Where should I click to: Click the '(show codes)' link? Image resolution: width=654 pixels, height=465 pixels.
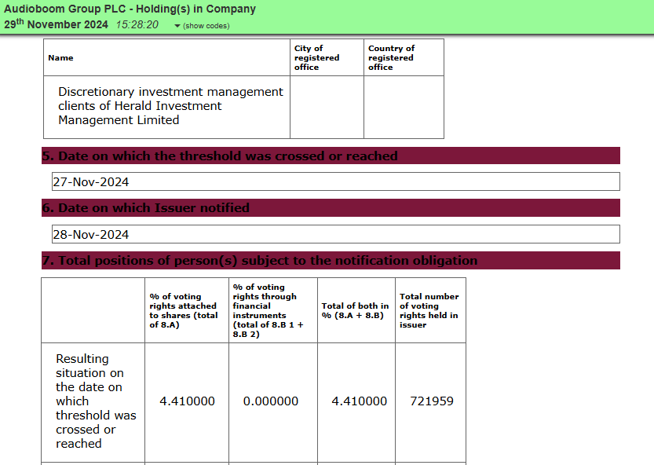pos(206,26)
